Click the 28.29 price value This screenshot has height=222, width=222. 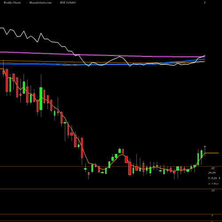click(x=212, y=173)
